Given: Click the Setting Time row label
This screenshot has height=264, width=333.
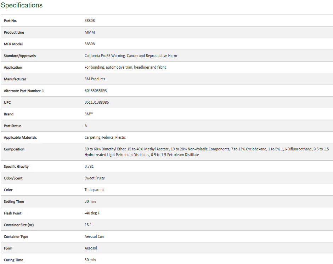Looking at the screenshot, I should [x=15, y=201].
